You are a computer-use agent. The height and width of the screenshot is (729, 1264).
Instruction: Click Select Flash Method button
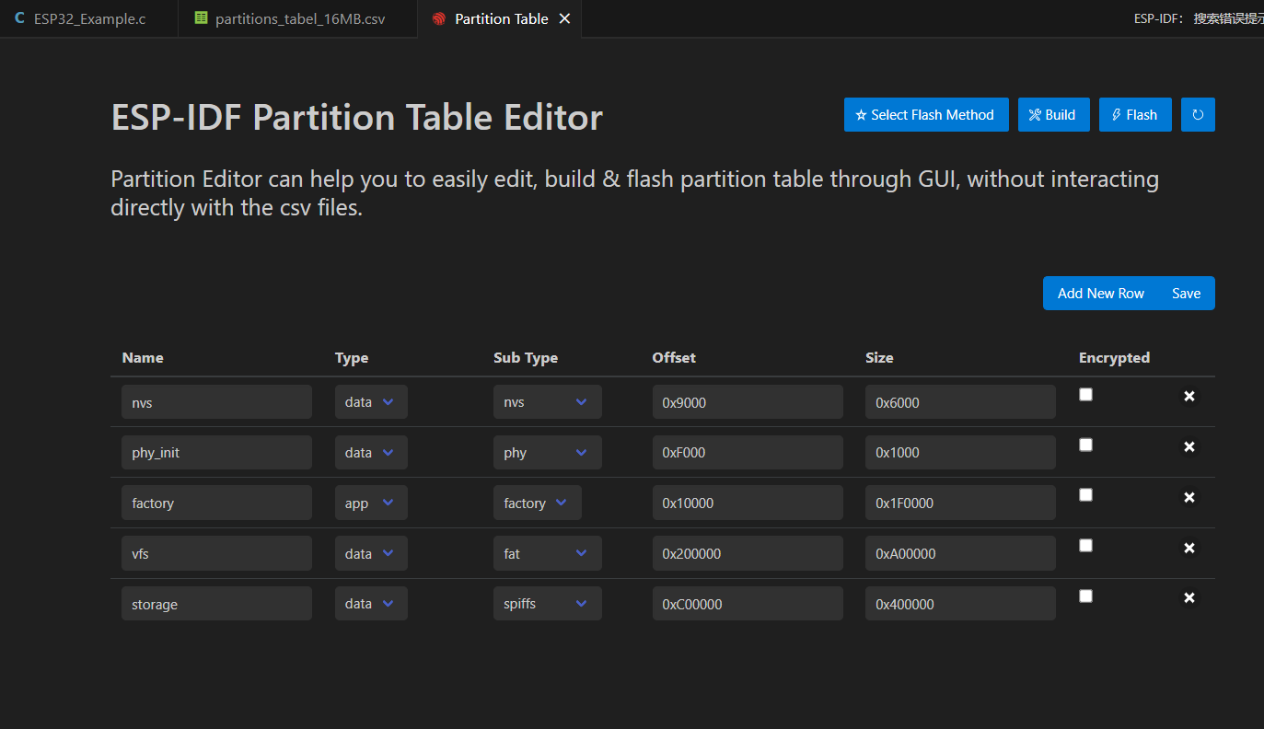coord(926,115)
